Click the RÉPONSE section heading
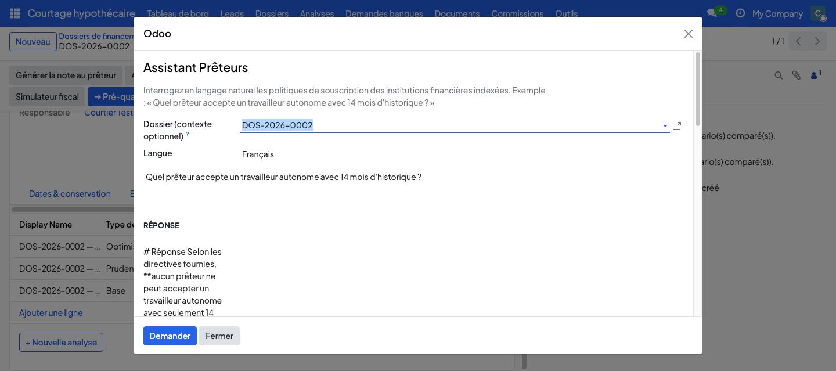 [161, 225]
